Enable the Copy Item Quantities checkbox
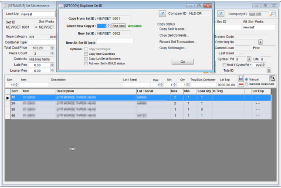This screenshot has height=188, width=281. [86, 54]
